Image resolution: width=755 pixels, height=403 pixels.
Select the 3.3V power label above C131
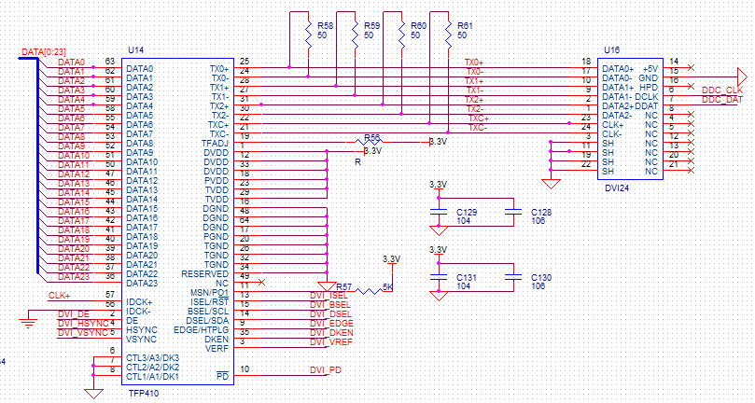(x=439, y=250)
